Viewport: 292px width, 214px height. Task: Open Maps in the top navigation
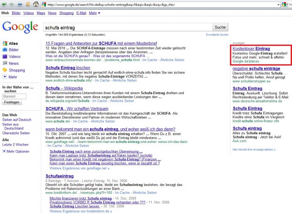tap(41, 13)
